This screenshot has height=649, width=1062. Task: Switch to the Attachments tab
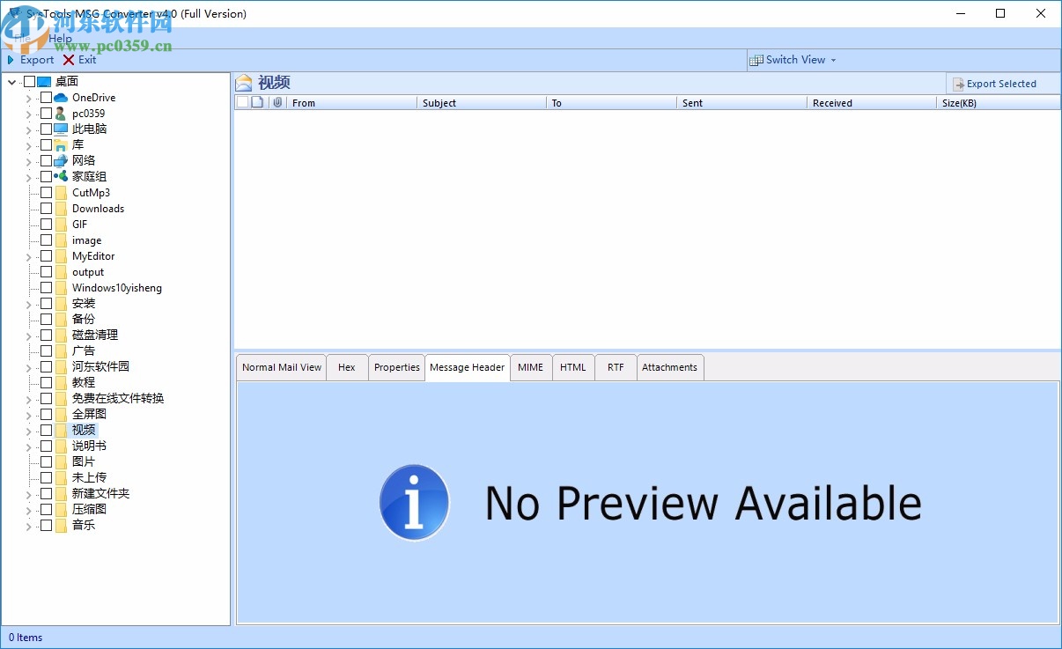click(670, 367)
